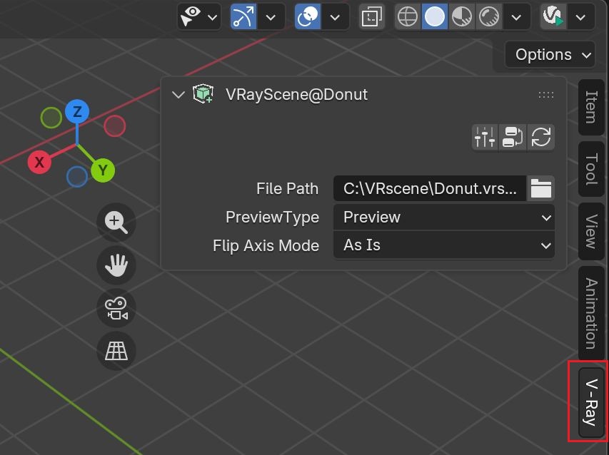Click the Y axis gizmo handle
The width and height of the screenshot is (609, 455).
[103, 170]
